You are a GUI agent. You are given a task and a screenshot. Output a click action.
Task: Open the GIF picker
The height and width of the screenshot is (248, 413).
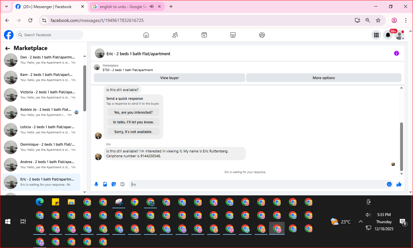click(x=122, y=184)
